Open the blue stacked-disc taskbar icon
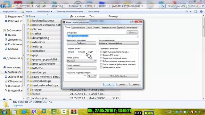 pyautogui.click(x=24, y=112)
